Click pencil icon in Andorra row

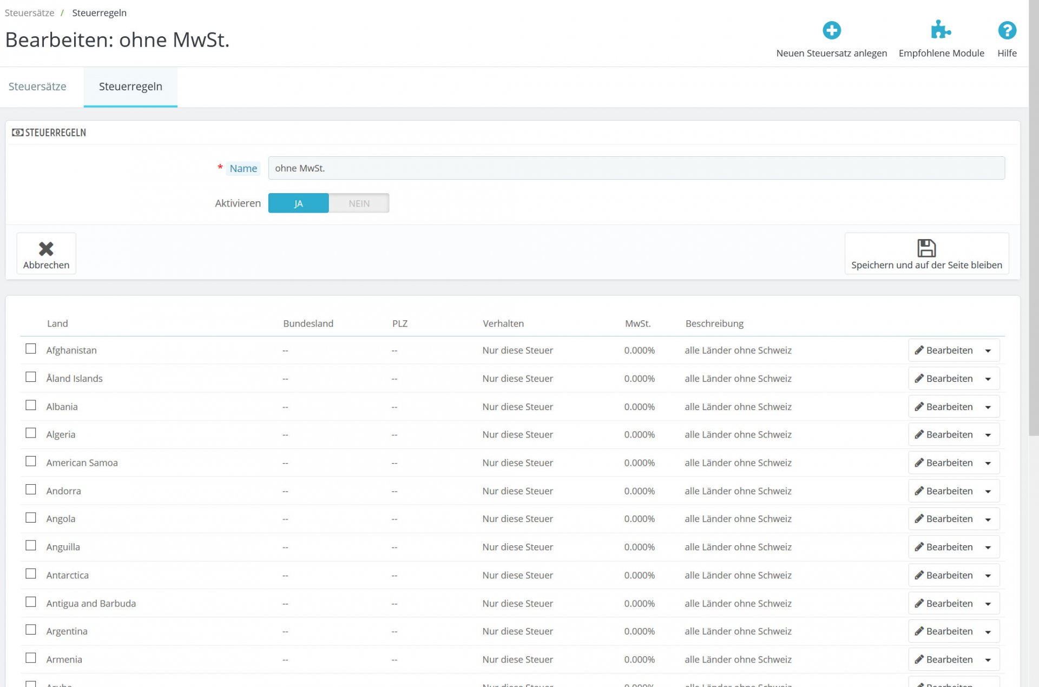tap(919, 491)
